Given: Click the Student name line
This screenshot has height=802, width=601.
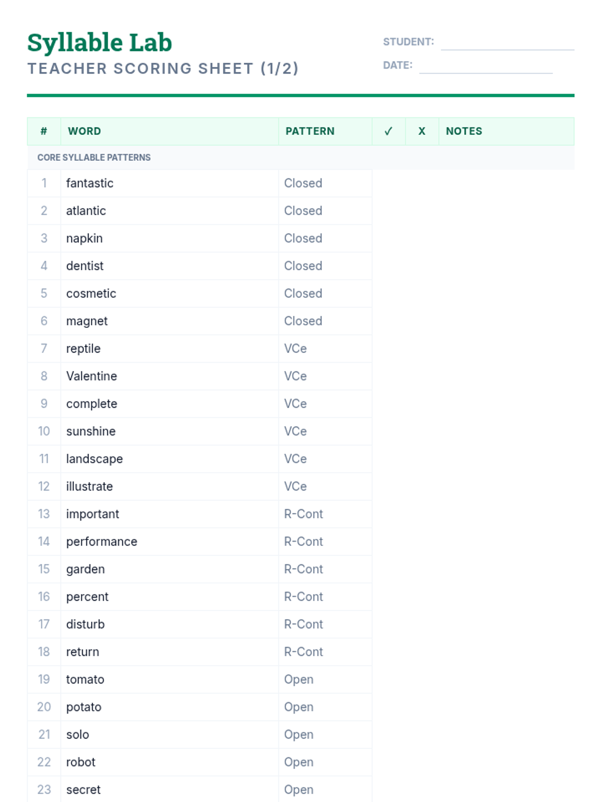Looking at the screenshot, I should tap(507, 44).
